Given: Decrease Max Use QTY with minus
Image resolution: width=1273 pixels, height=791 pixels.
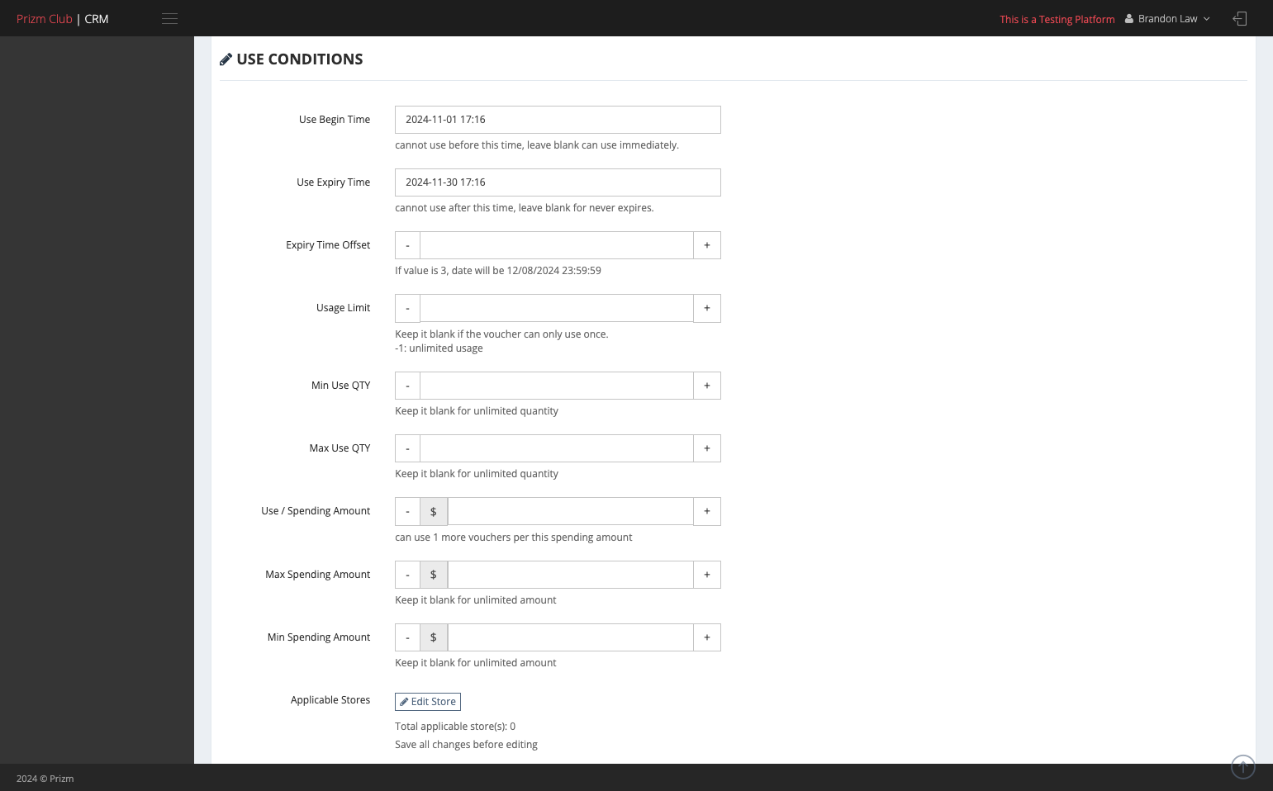Looking at the screenshot, I should click(407, 448).
